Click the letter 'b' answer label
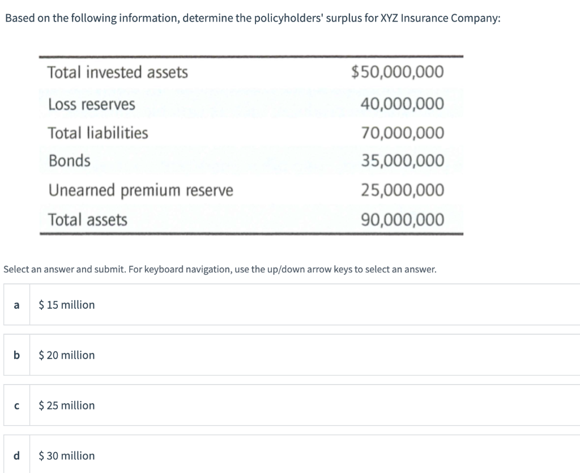 coord(16,355)
